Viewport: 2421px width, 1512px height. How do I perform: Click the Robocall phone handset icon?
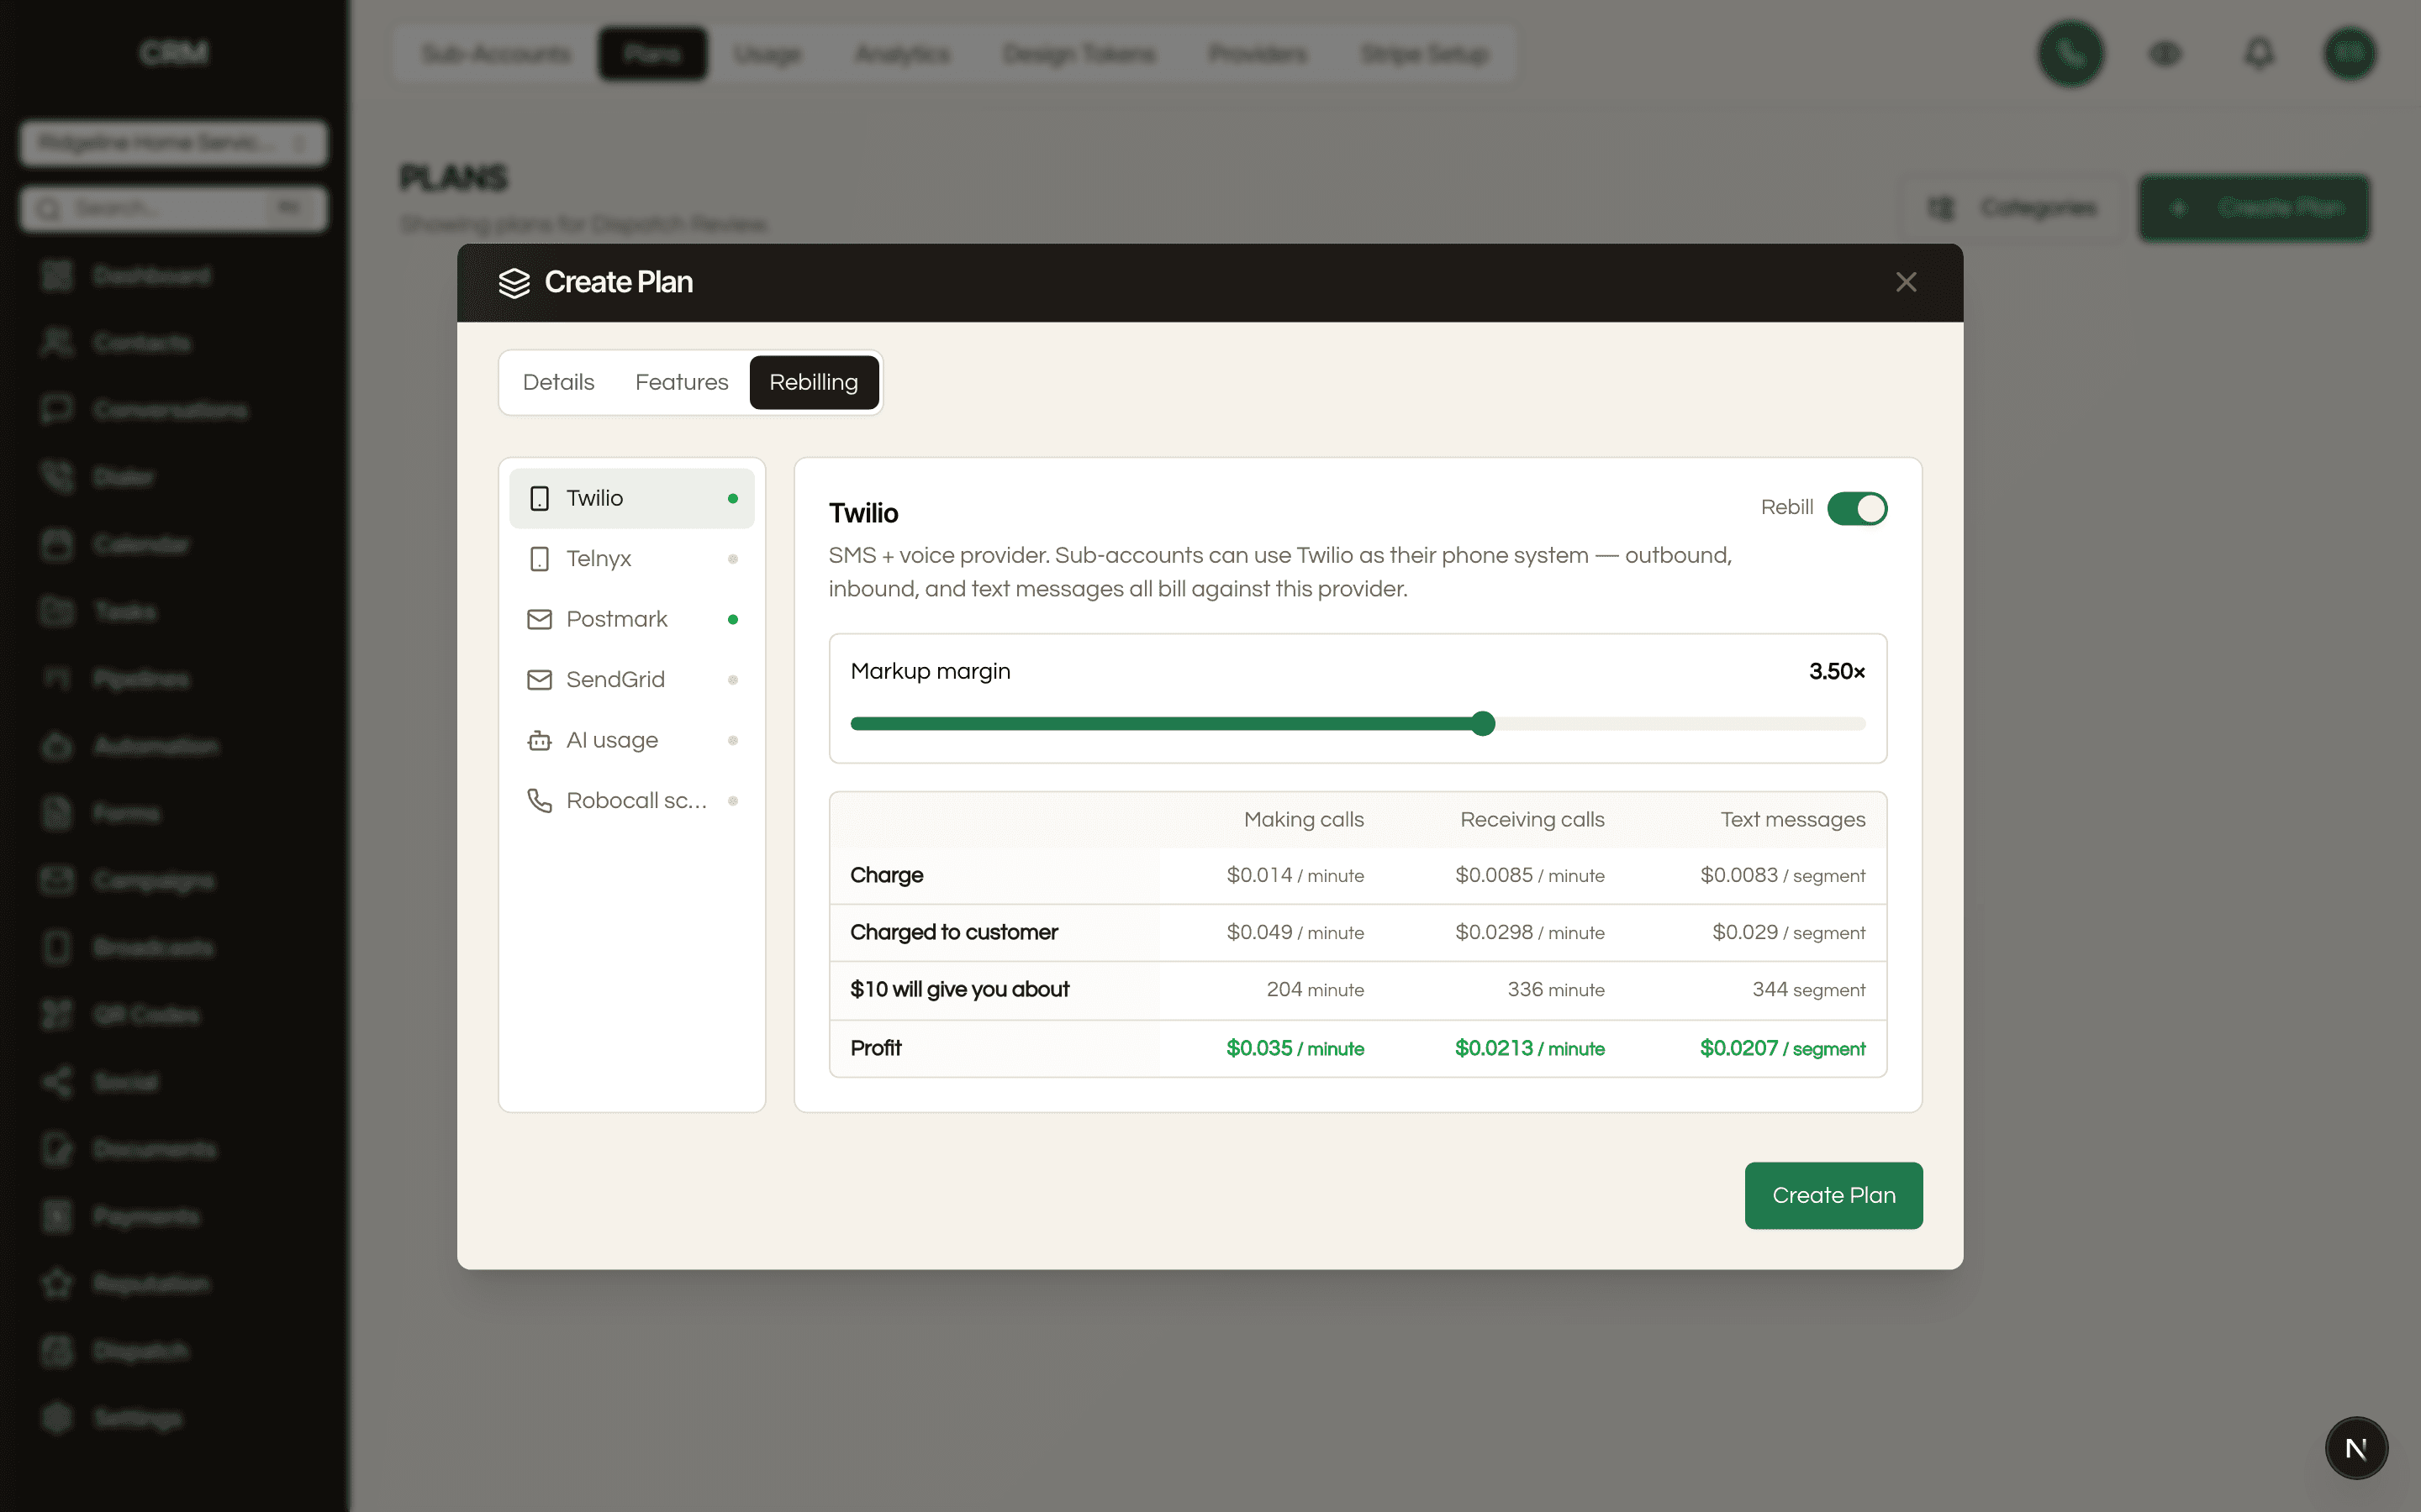539,800
